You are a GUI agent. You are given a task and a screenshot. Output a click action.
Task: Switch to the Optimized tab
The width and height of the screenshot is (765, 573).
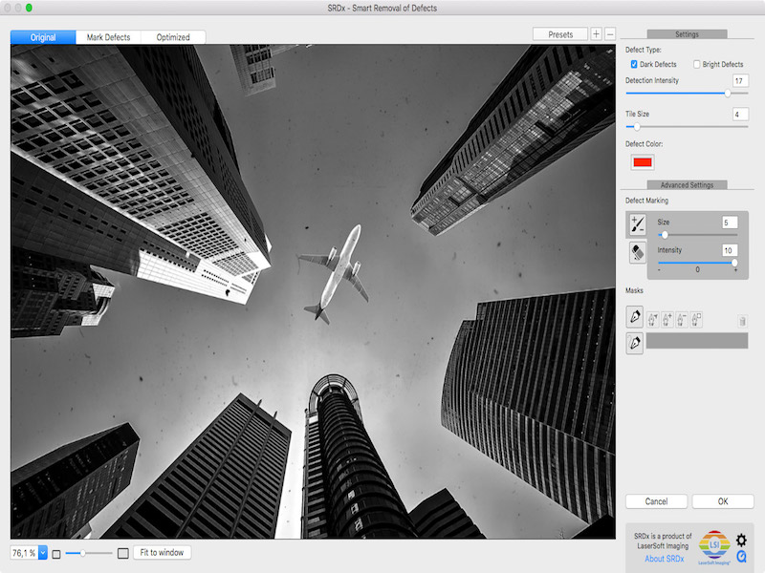173,37
